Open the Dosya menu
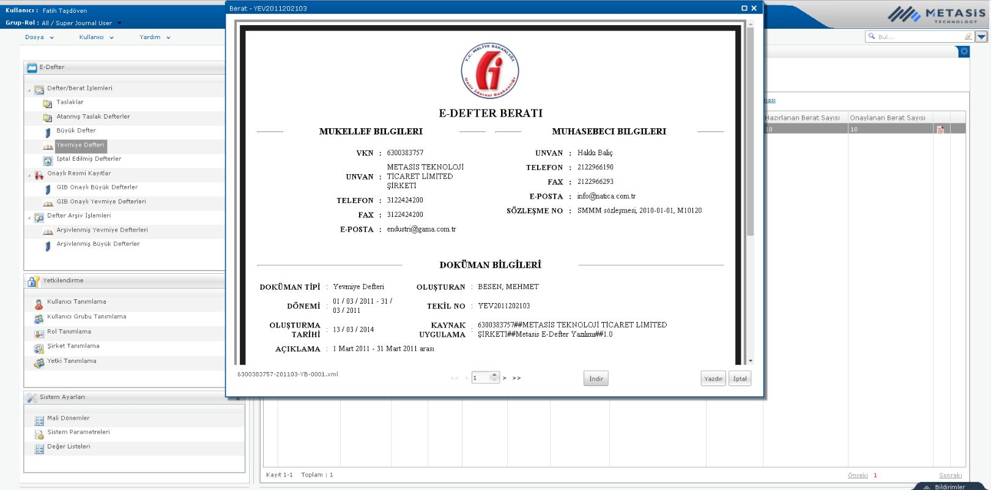Screen dimensions: 991x490 (39, 37)
